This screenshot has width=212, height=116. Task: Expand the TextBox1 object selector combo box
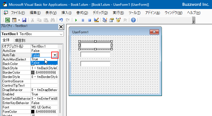click(61, 34)
